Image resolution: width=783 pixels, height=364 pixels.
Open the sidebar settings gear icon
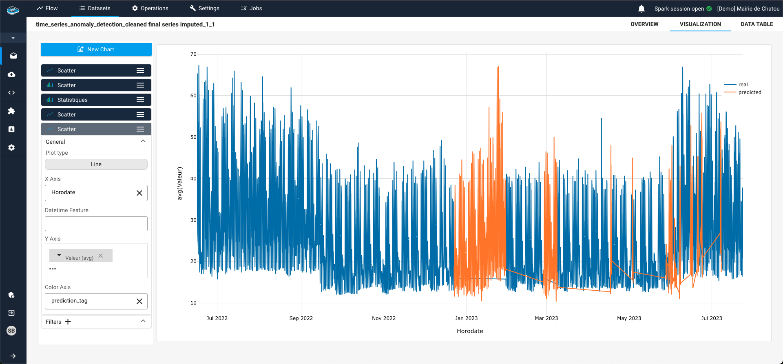11,147
